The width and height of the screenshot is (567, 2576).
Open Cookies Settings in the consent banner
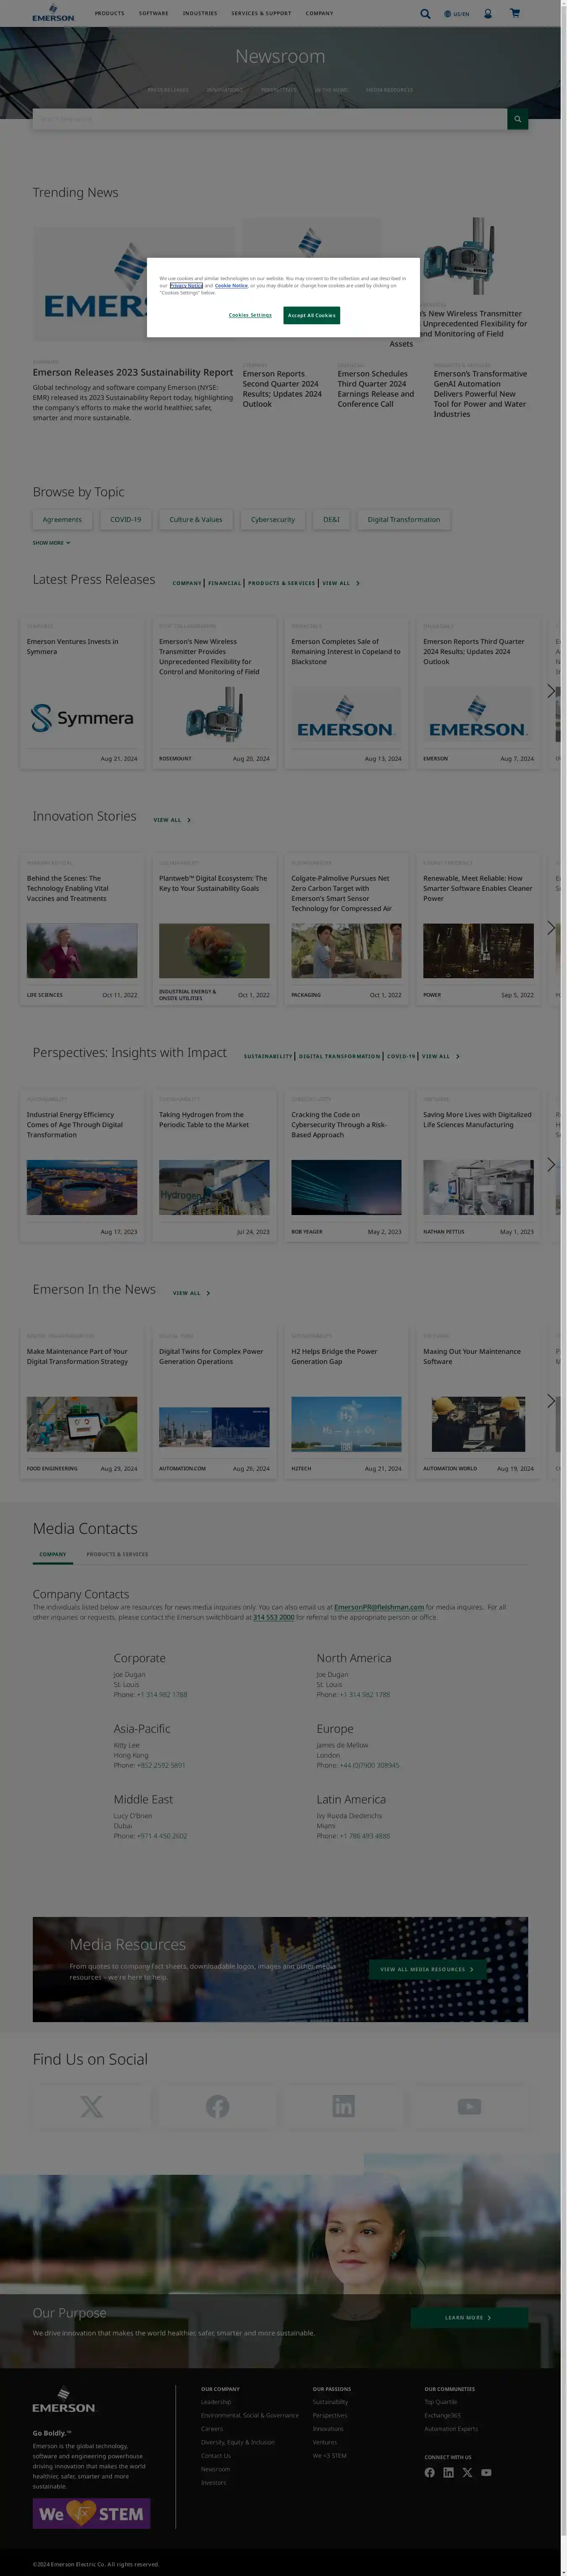coord(249,315)
